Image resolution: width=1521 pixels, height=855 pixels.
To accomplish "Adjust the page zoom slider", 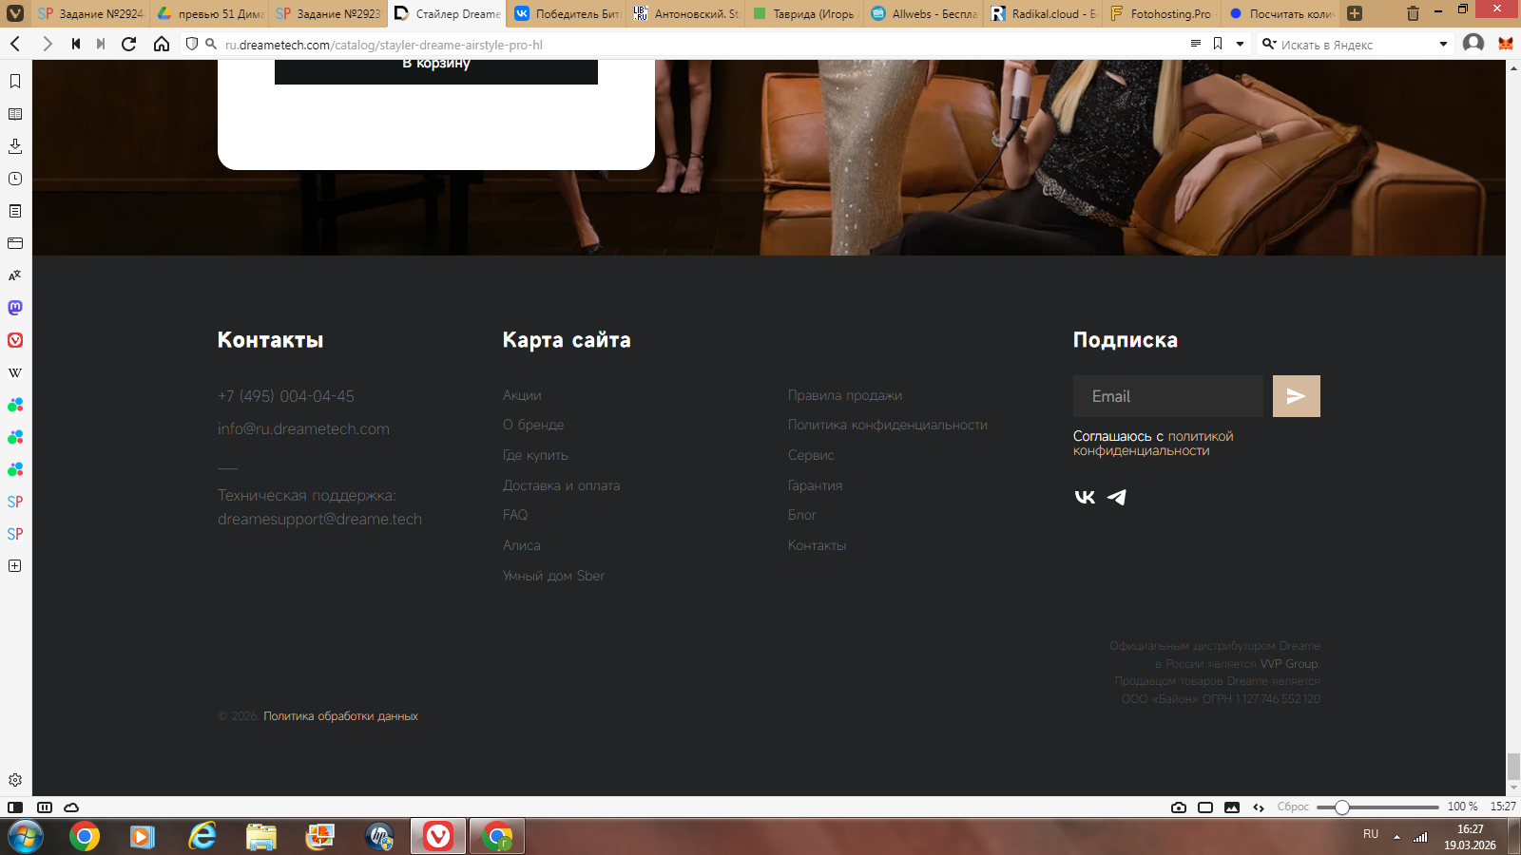I will (x=1341, y=807).
